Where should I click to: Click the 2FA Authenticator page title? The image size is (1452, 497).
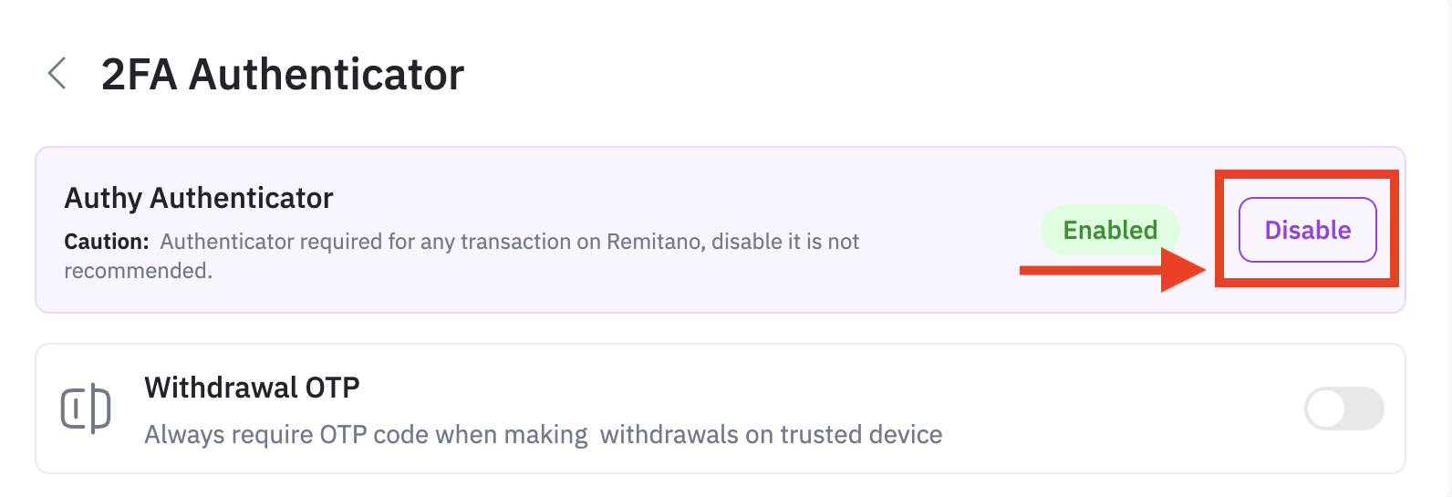pyautogui.click(x=283, y=75)
